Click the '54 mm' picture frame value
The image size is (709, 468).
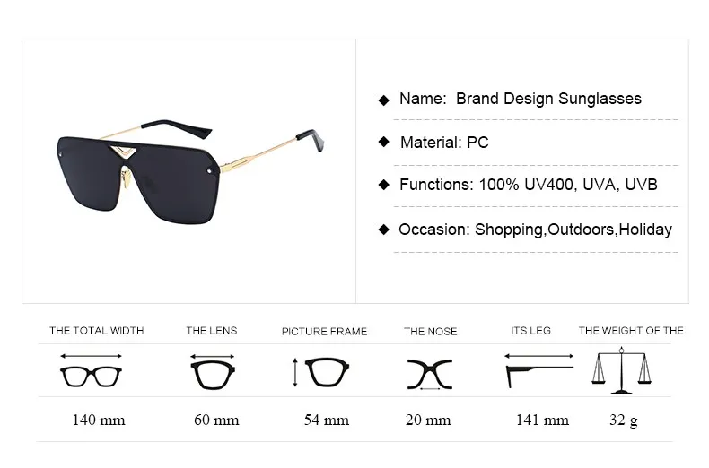[327, 420]
